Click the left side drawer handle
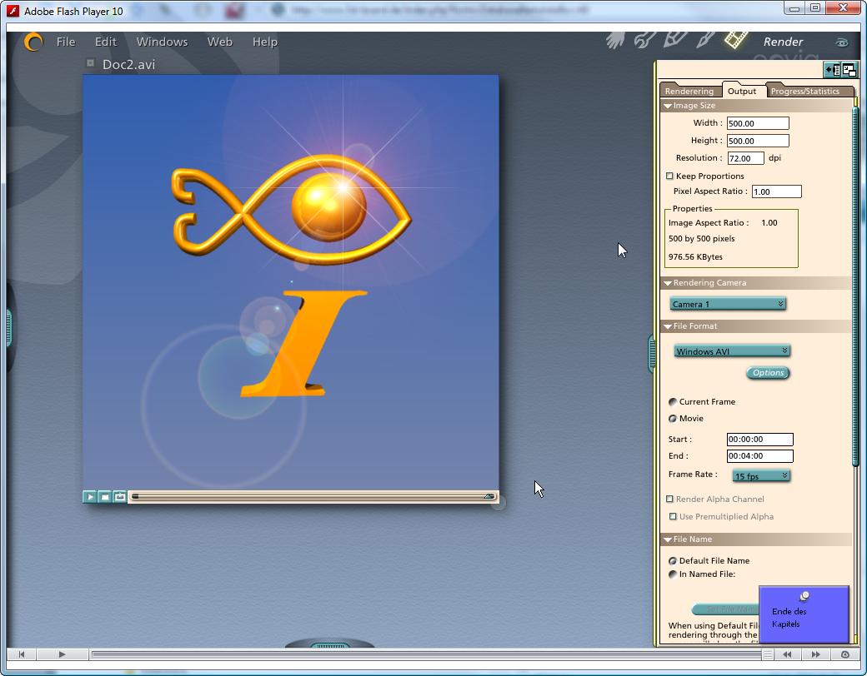 (x=9, y=327)
